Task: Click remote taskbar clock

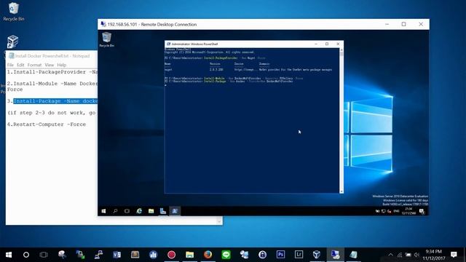Action: (x=408, y=211)
